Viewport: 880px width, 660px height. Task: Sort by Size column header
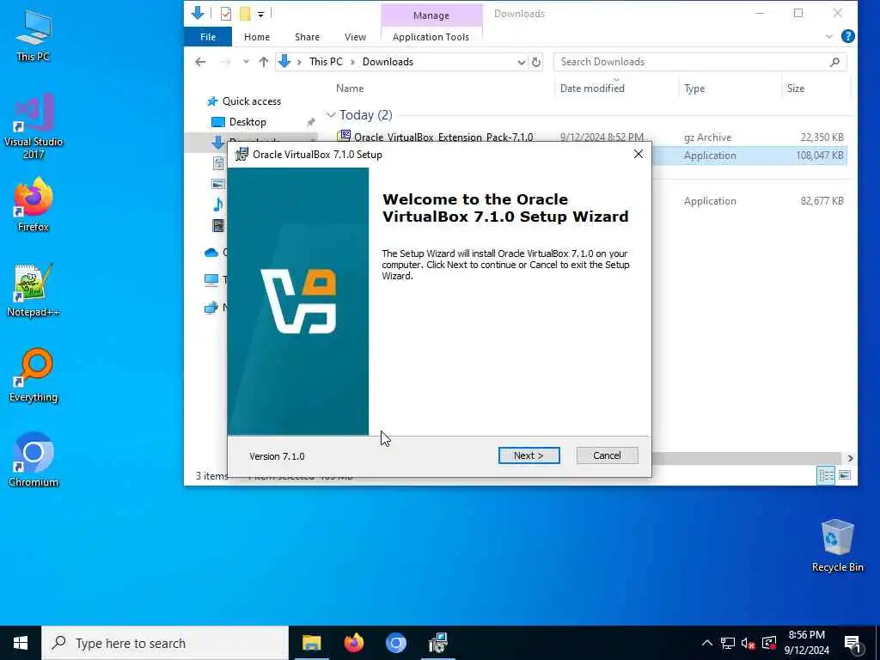pos(795,89)
